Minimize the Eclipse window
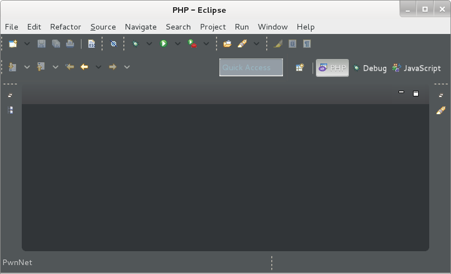451x274 pixels. click(x=407, y=10)
